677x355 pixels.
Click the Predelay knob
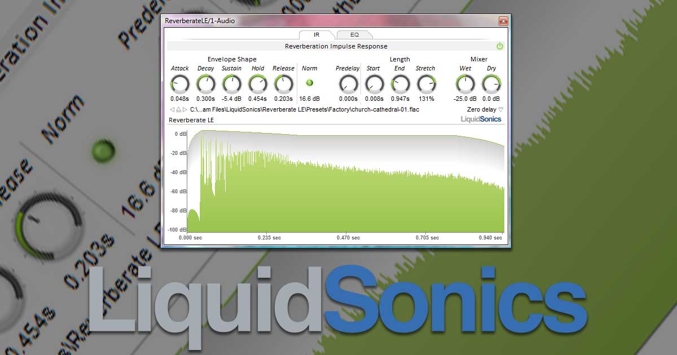pyautogui.click(x=348, y=85)
